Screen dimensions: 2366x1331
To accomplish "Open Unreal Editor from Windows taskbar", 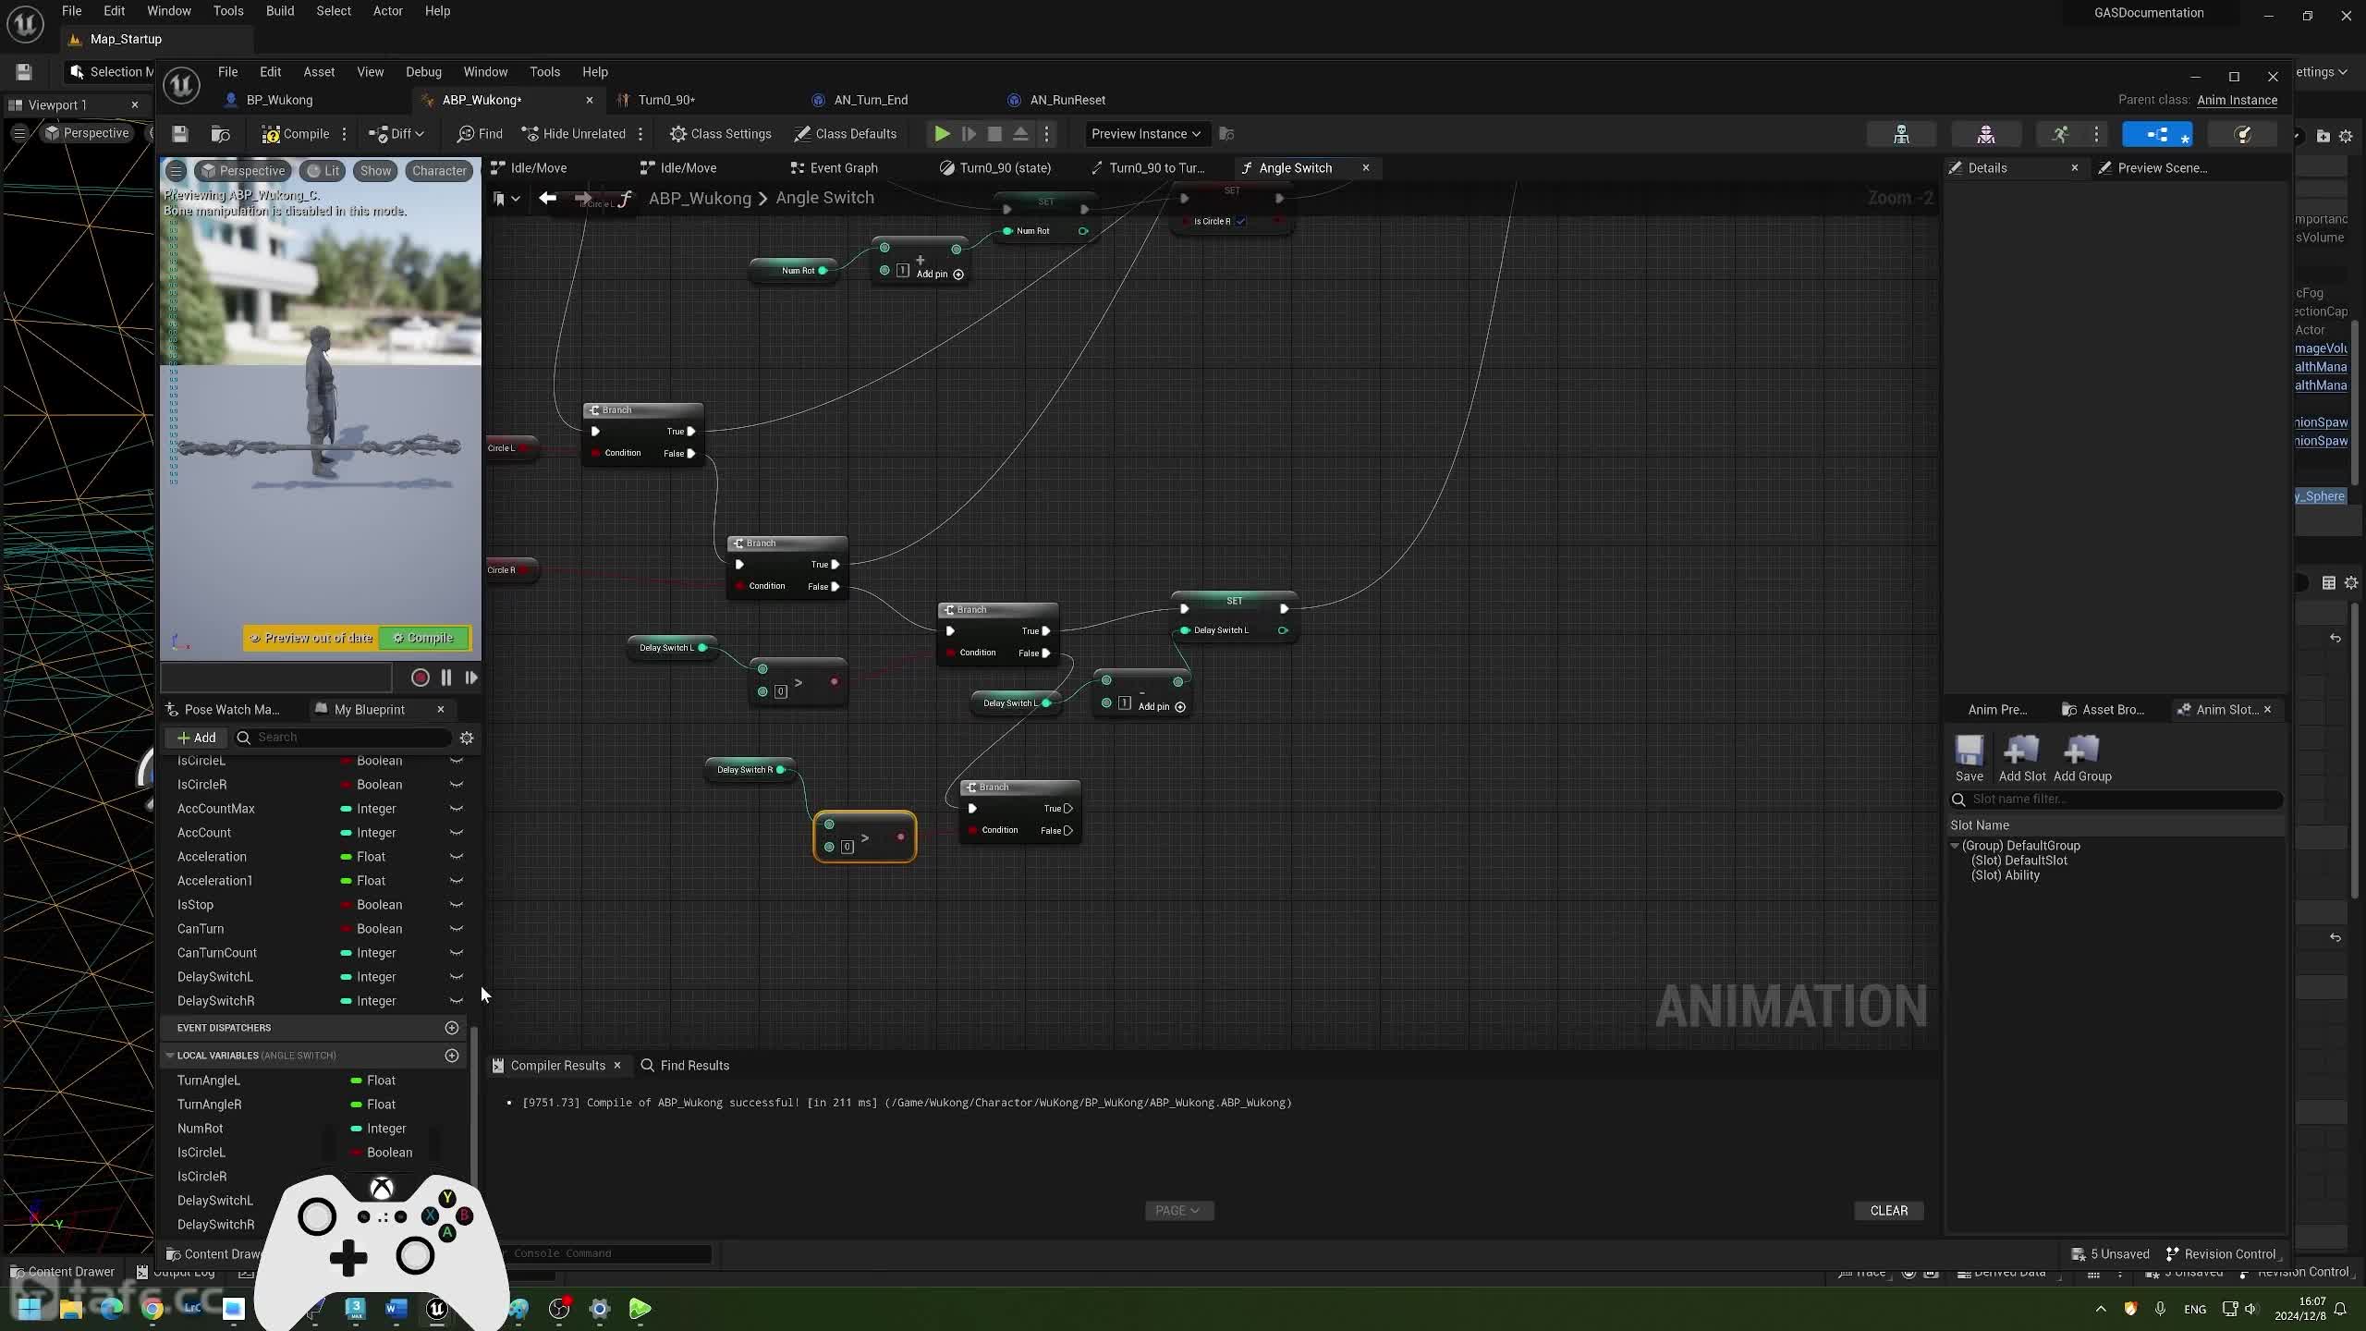I will (x=437, y=1309).
